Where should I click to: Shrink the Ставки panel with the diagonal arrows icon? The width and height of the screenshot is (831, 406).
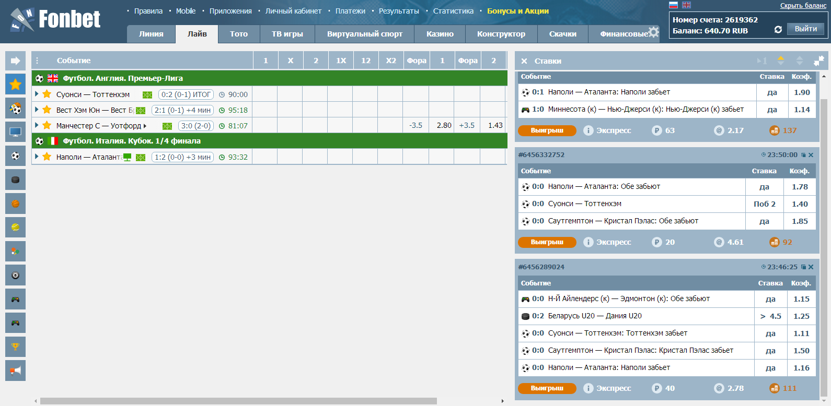click(818, 61)
